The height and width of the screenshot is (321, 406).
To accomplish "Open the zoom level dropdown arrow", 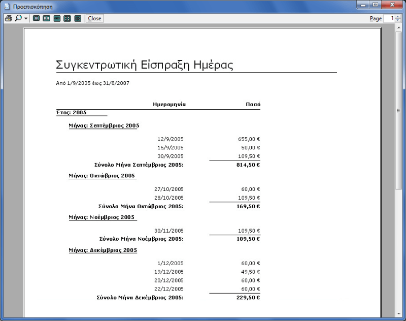I will coord(26,18).
